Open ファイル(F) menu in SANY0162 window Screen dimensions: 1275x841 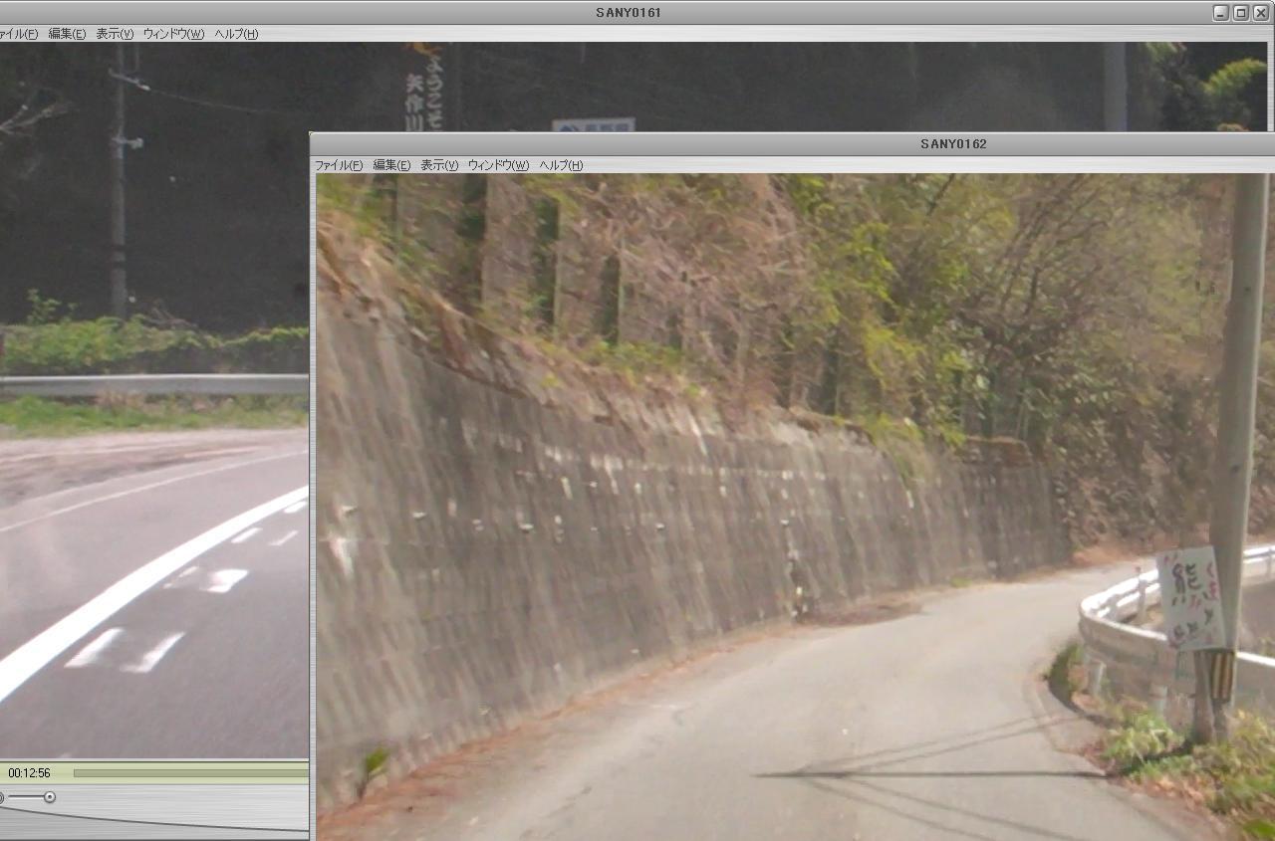(339, 165)
